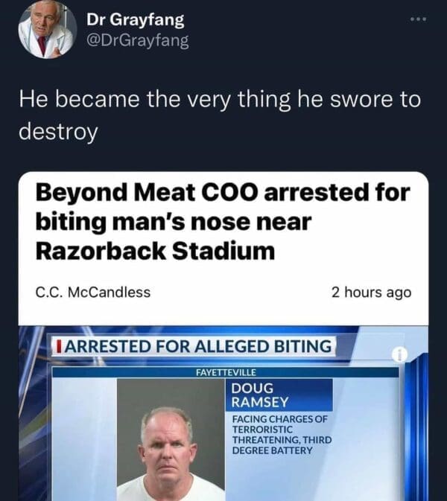Click the "2 hours ago" timestamp
447x501 pixels.
[x=372, y=293]
